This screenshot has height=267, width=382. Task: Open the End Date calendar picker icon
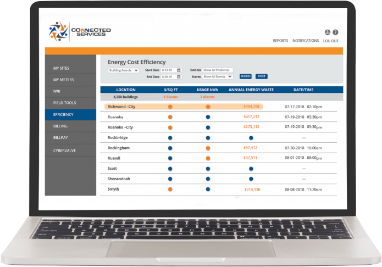pyautogui.click(x=178, y=77)
